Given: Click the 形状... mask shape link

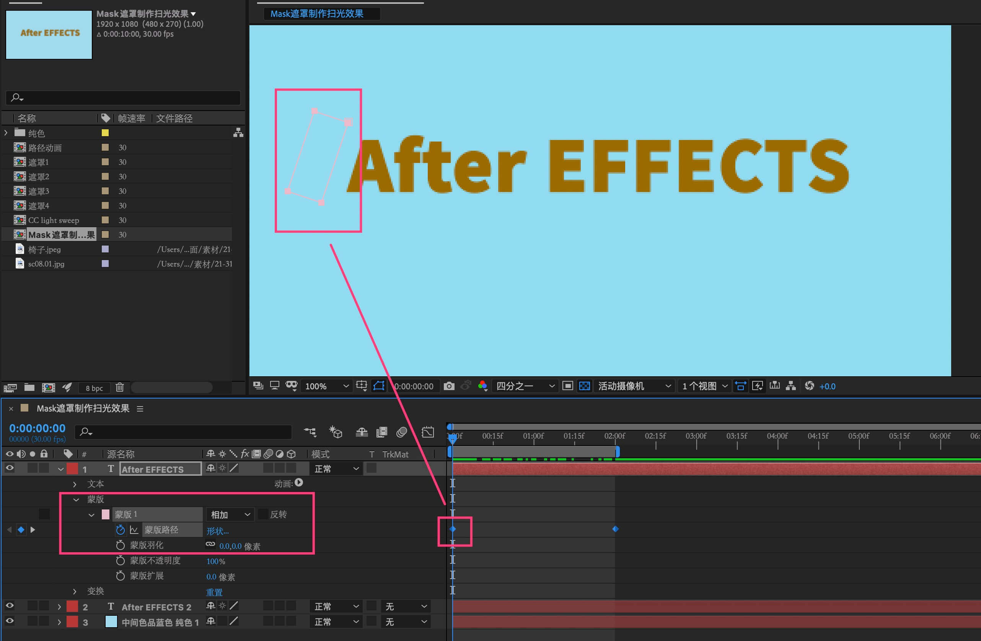Looking at the screenshot, I should (217, 531).
